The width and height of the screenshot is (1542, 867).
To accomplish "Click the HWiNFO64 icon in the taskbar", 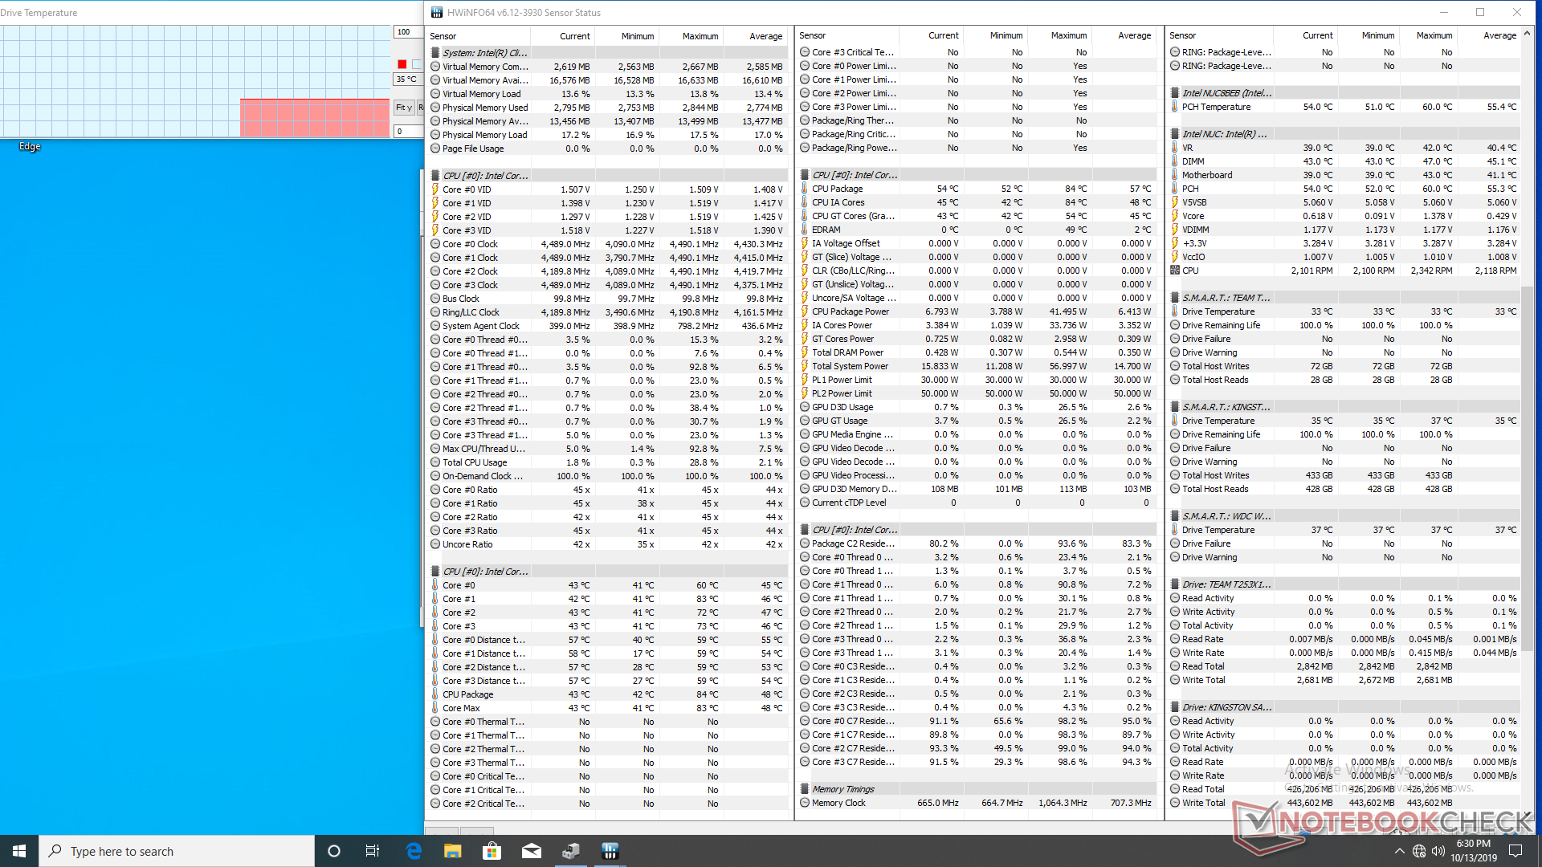I will click(610, 851).
